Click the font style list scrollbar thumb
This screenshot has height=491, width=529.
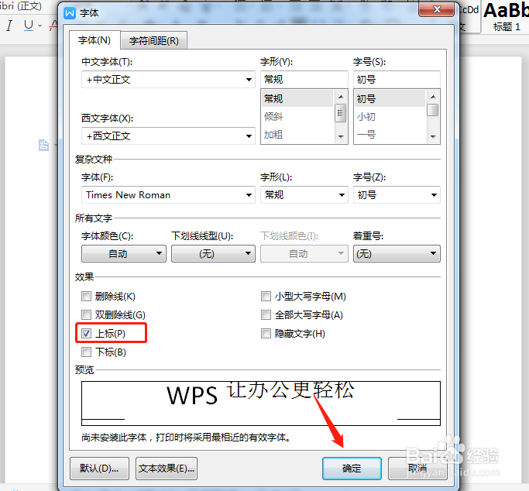(x=341, y=113)
